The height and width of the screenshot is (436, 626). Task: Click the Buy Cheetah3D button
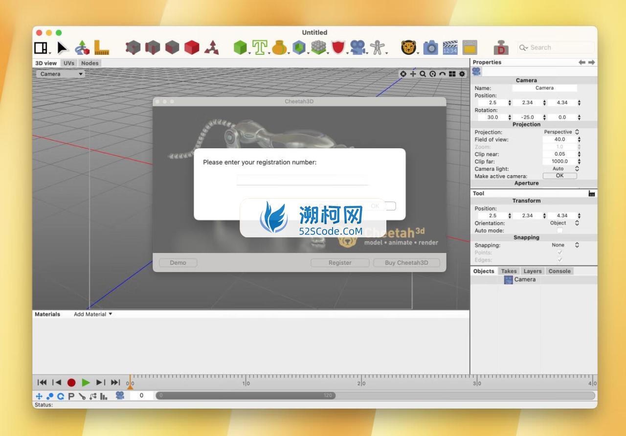point(406,263)
